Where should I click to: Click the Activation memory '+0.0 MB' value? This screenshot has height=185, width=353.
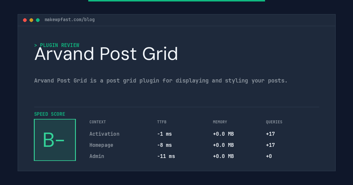pyautogui.click(x=223, y=134)
